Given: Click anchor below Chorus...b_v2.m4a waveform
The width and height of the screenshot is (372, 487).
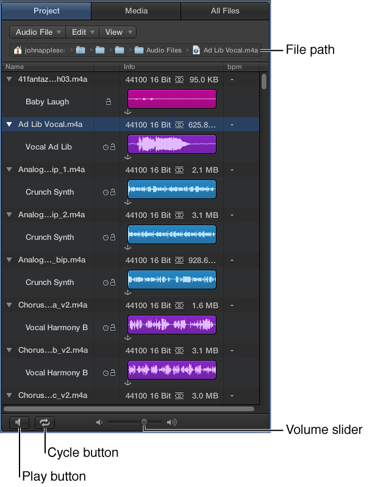Looking at the screenshot, I should (x=128, y=383).
